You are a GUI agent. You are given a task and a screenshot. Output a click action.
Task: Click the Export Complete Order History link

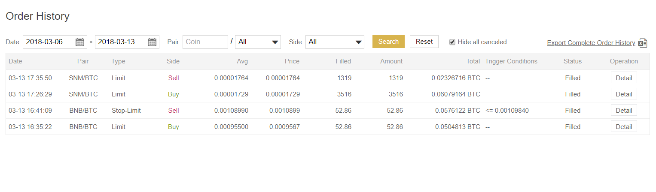pos(591,43)
